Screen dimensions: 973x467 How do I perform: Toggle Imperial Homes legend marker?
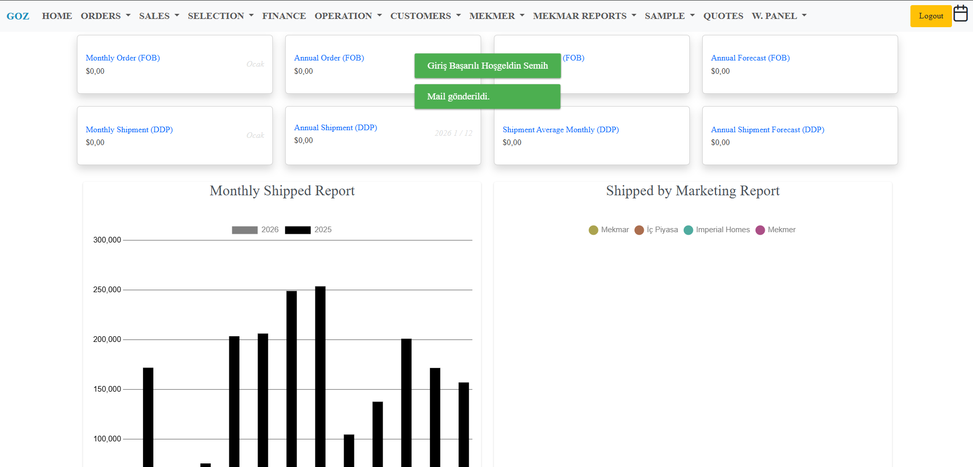(688, 230)
